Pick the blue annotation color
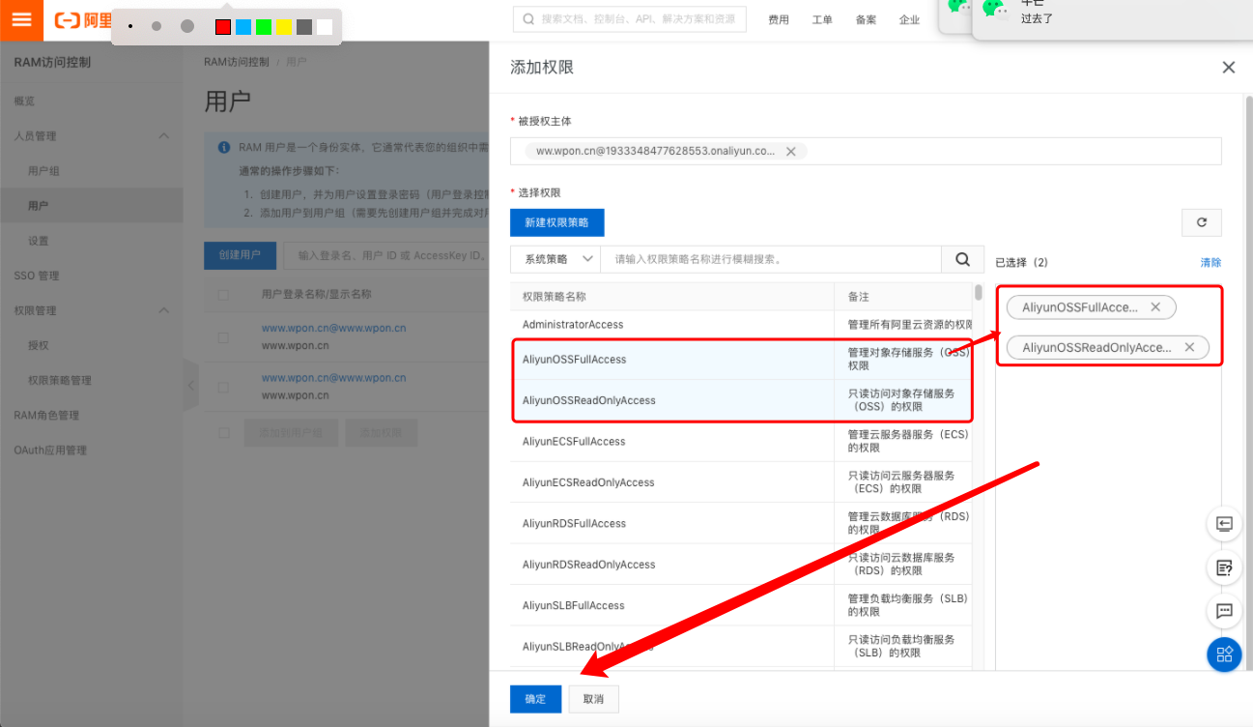The height and width of the screenshot is (727, 1253). coord(243,27)
